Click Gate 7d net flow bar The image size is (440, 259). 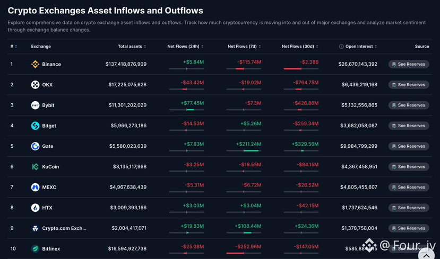244,150
